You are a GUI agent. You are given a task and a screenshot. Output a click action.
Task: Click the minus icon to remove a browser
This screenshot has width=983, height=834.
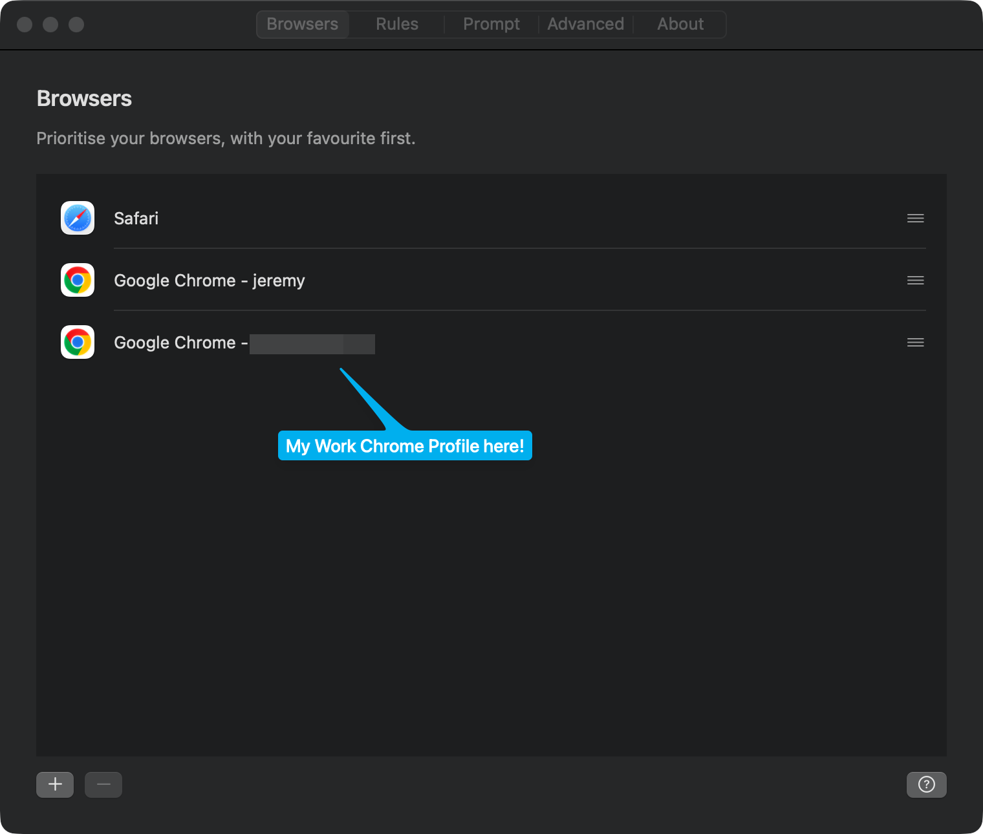point(103,784)
